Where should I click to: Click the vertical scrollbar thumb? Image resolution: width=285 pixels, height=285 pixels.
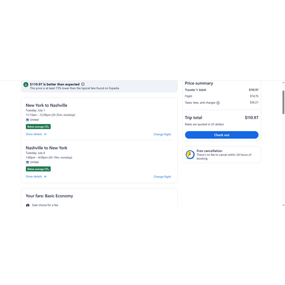click(283, 103)
